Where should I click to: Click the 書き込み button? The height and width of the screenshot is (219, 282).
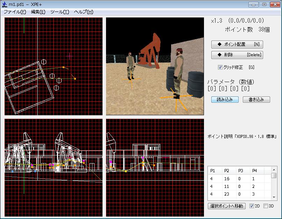[256, 100]
